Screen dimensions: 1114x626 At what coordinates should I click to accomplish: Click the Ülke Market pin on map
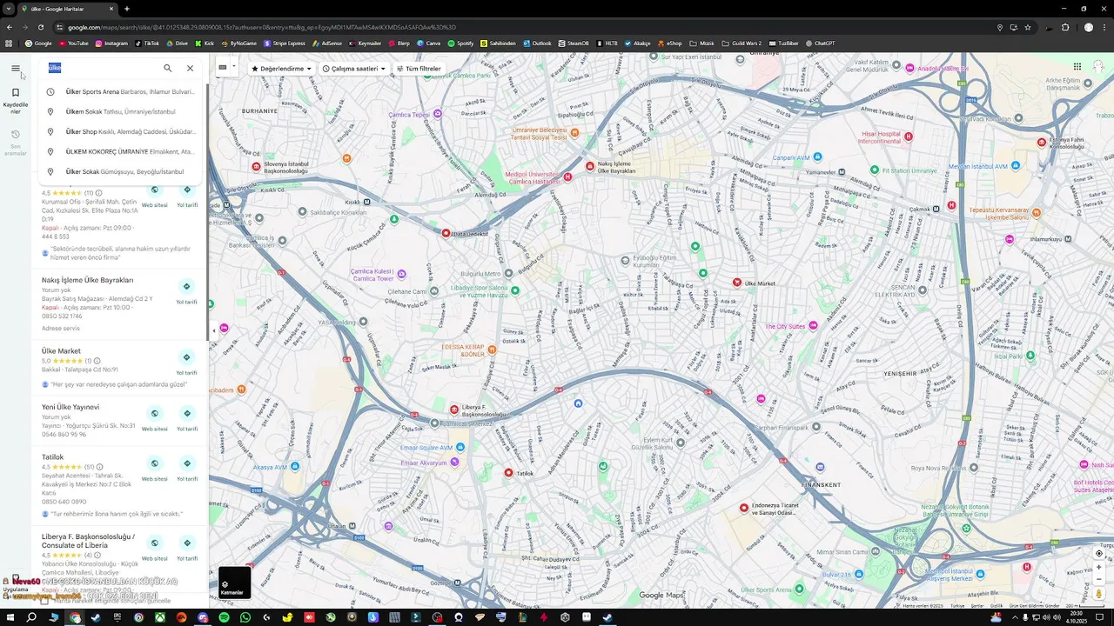(x=736, y=283)
